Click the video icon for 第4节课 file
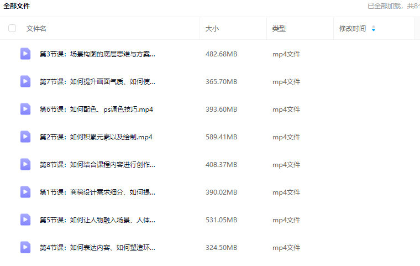This screenshot has width=420, height=266. (x=25, y=247)
